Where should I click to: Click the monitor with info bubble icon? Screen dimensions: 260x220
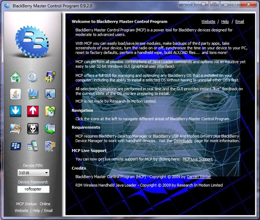point(33,94)
